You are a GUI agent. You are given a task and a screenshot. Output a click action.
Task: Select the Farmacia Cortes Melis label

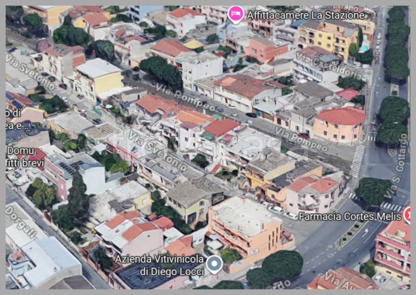[350, 217]
